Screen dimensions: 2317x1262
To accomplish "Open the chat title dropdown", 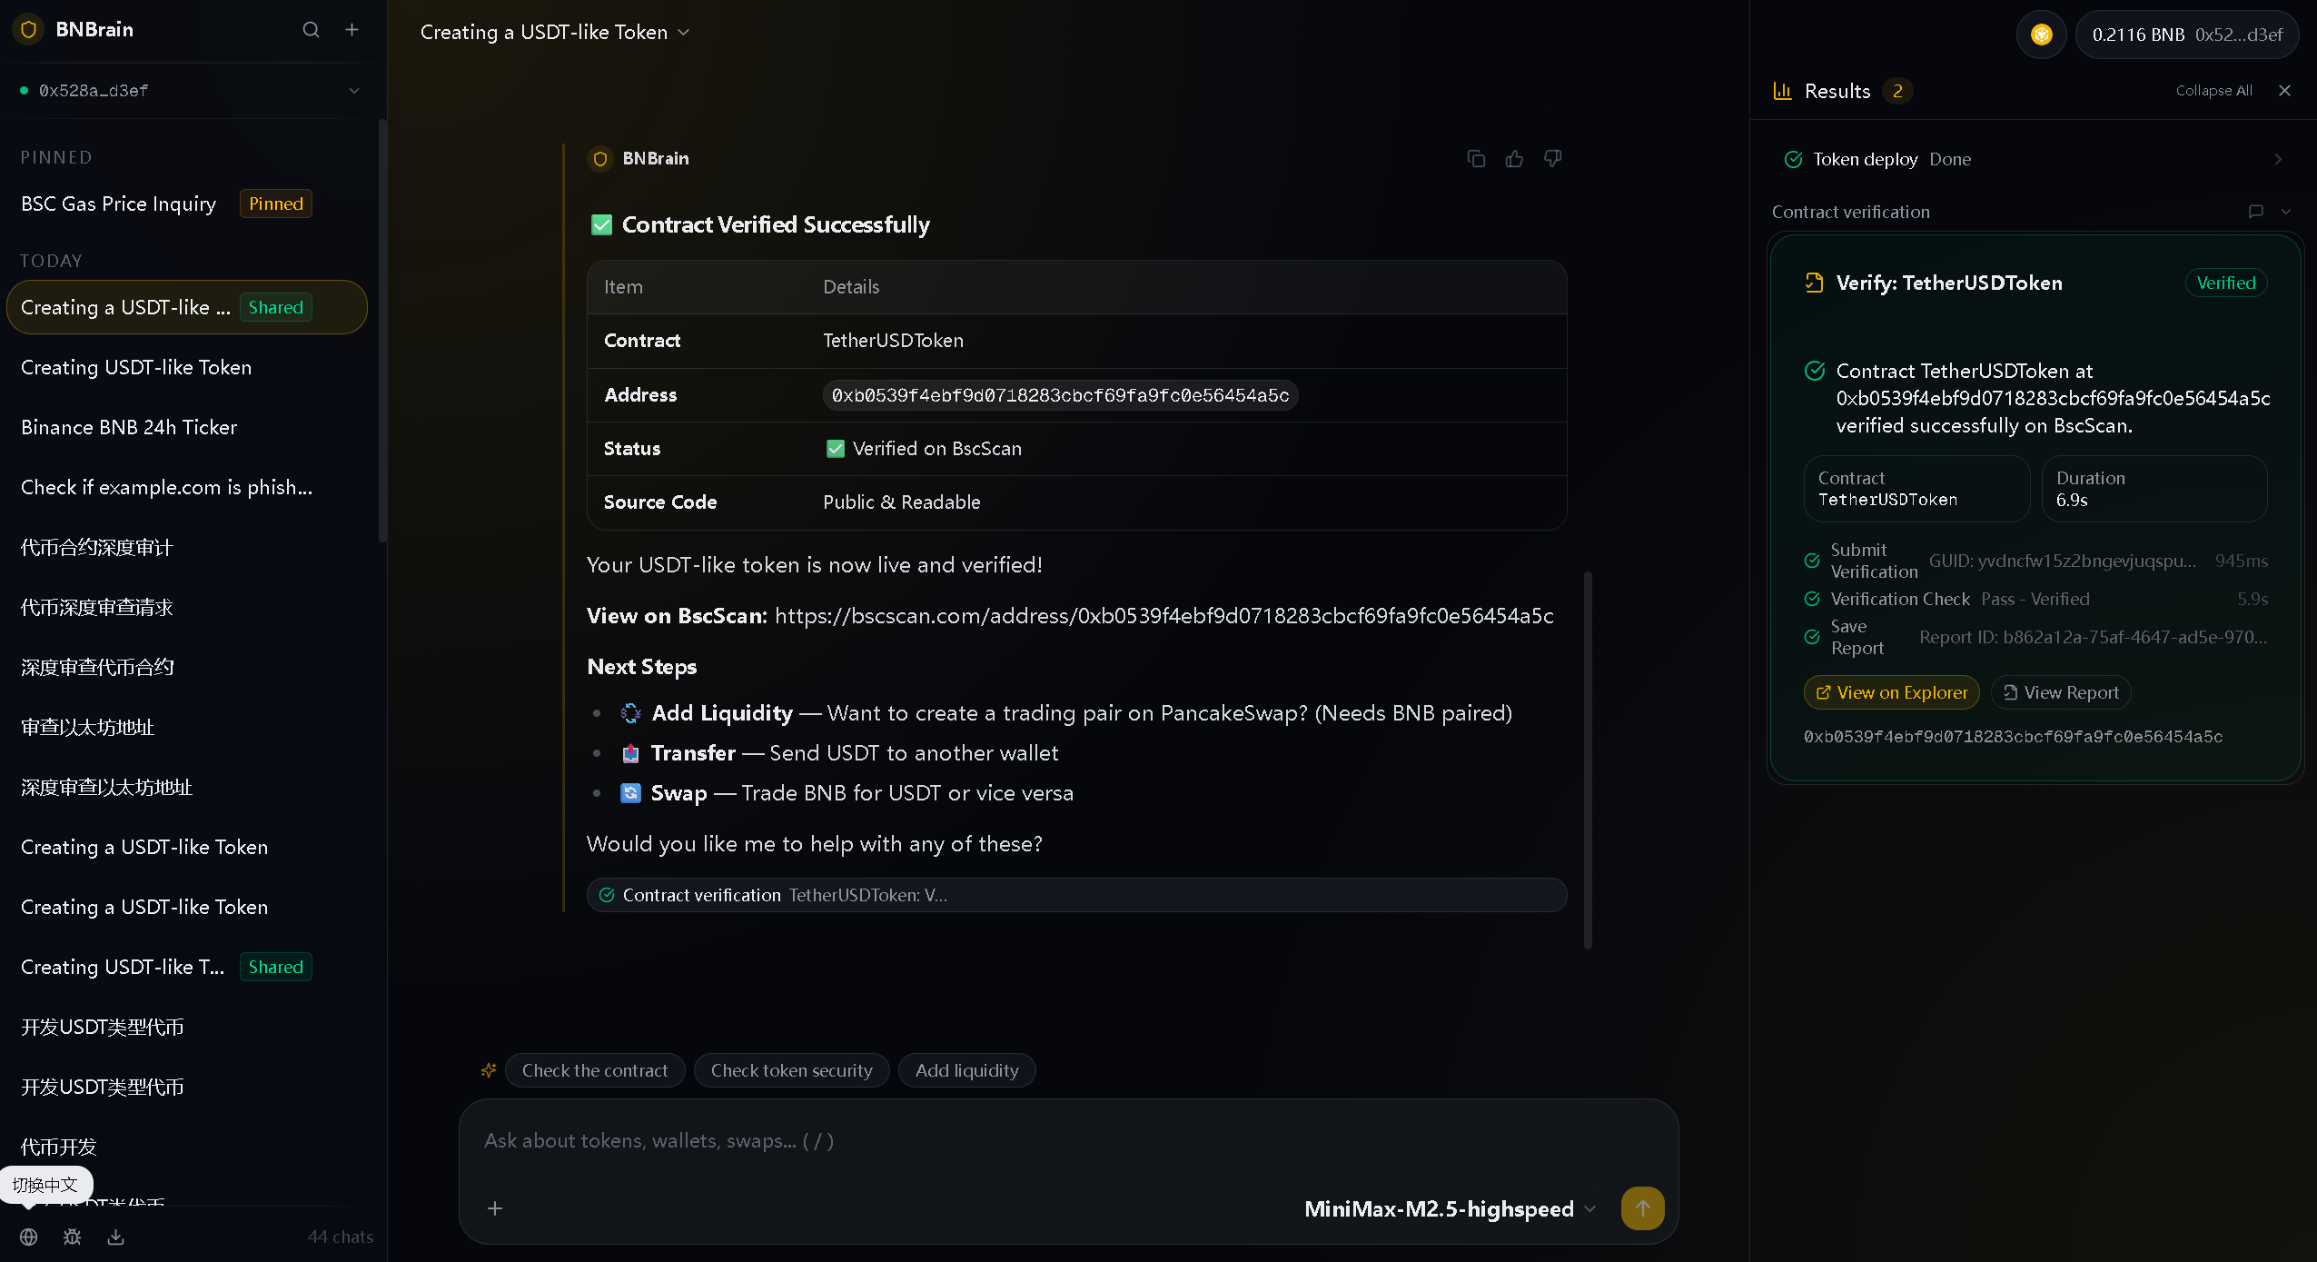I will (x=684, y=32).
